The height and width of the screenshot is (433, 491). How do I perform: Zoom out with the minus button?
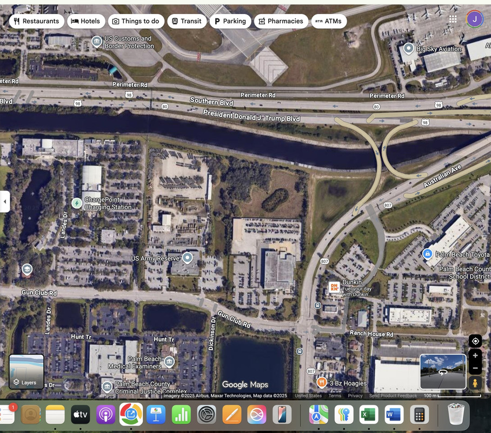click(475, 368)
